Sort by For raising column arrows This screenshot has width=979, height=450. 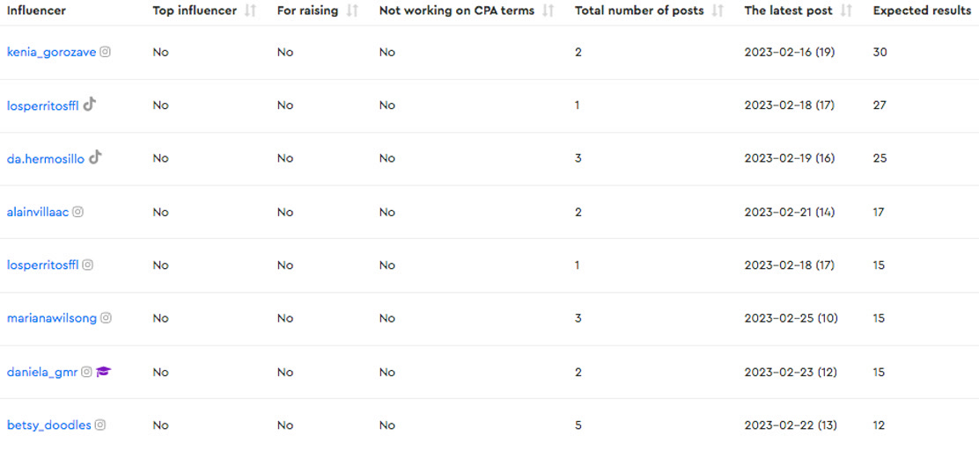(352, 11)
